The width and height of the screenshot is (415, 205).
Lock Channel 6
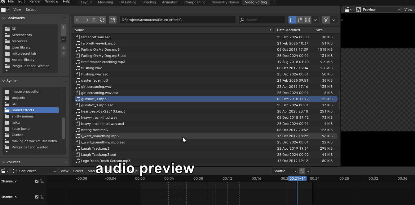[42, 197]
